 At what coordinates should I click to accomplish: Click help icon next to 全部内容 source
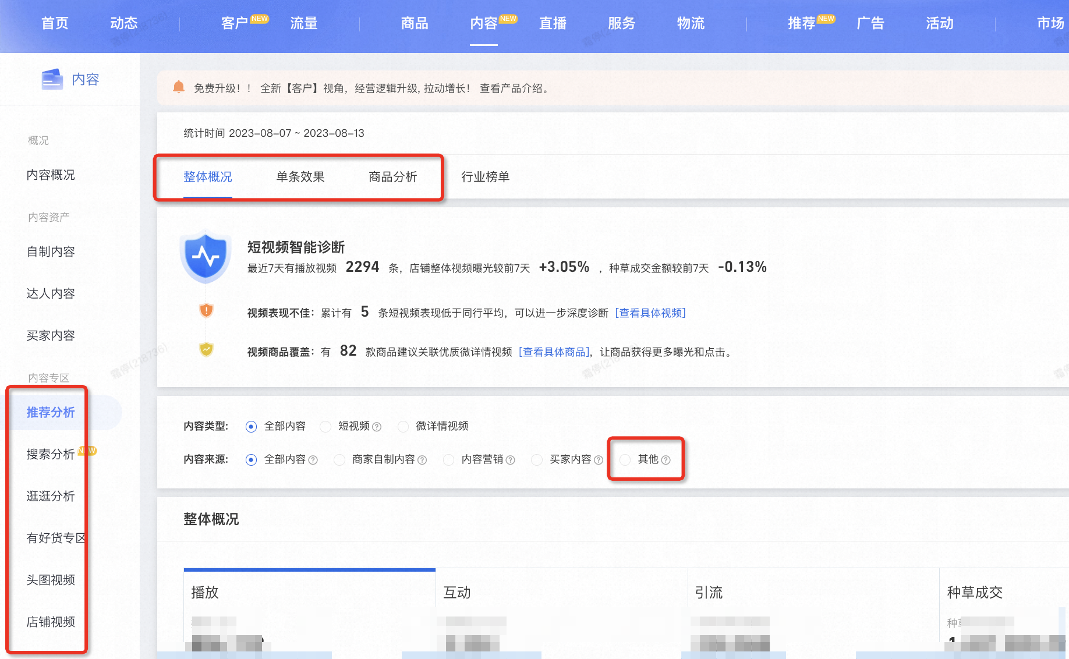(x=313, y=460)
